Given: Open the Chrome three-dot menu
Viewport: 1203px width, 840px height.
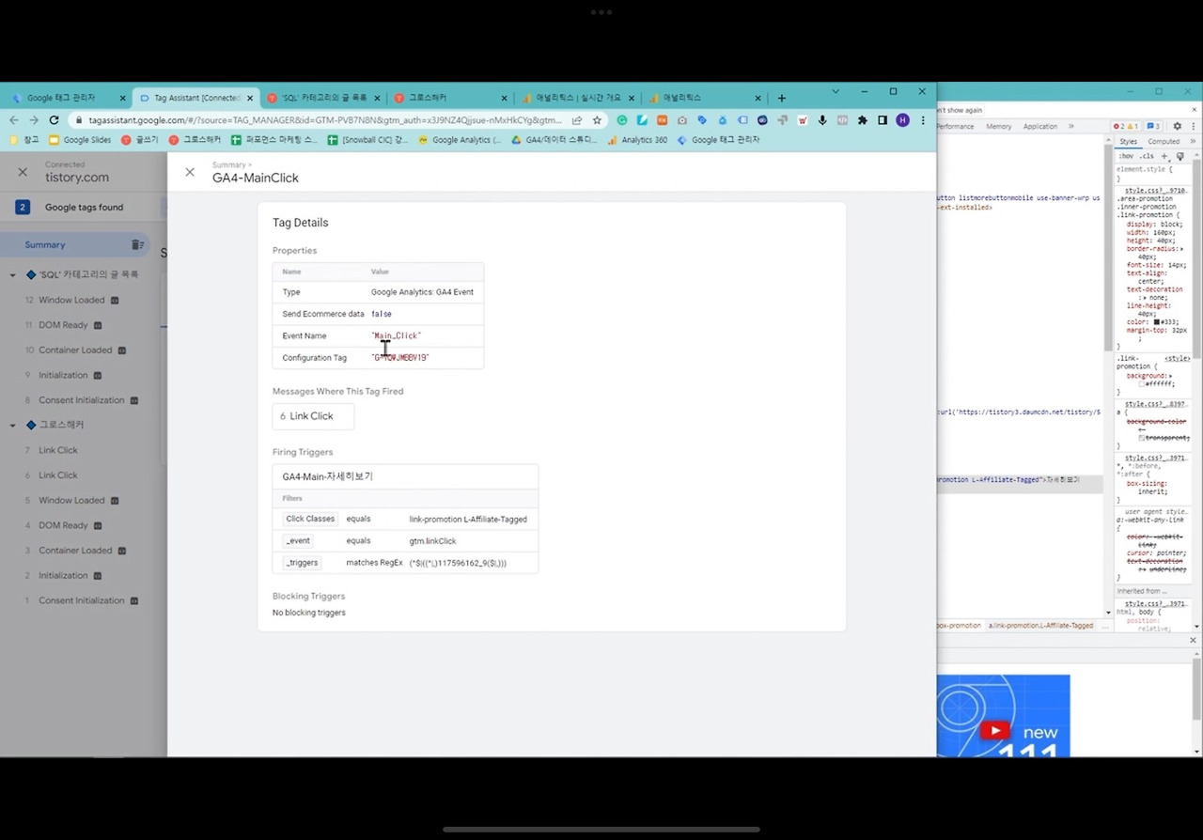Looking at the screenshot, I should (923, 120).
